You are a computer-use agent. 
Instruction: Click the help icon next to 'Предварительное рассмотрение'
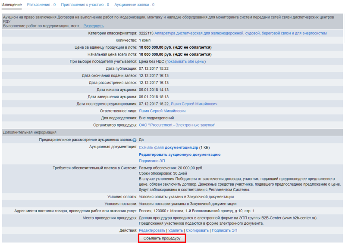coord(134,140)
